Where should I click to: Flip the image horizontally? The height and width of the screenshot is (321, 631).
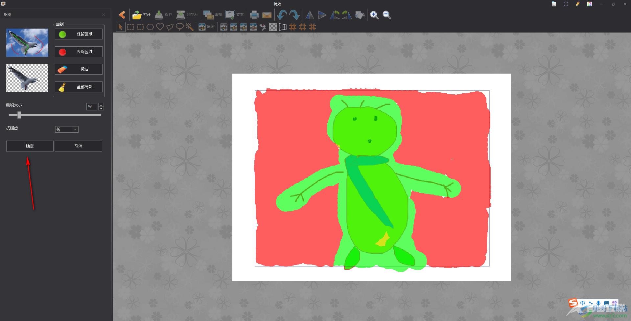310,15
